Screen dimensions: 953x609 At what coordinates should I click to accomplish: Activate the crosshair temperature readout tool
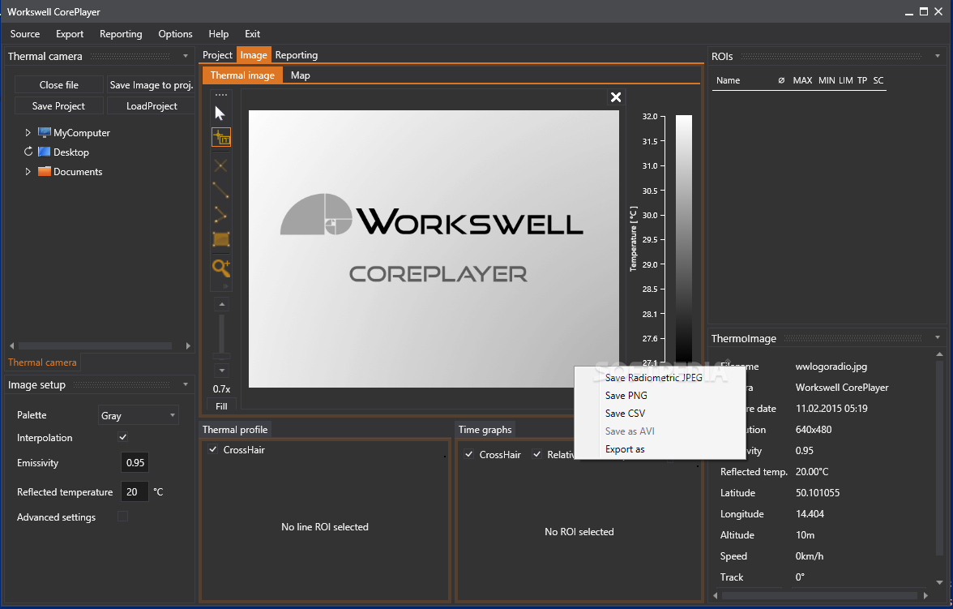coord(221,137)
